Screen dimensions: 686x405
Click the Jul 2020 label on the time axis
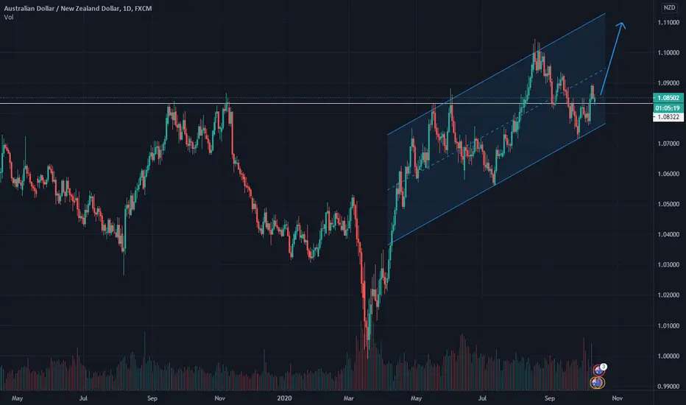pyautogui.click(x=482, y=398)
